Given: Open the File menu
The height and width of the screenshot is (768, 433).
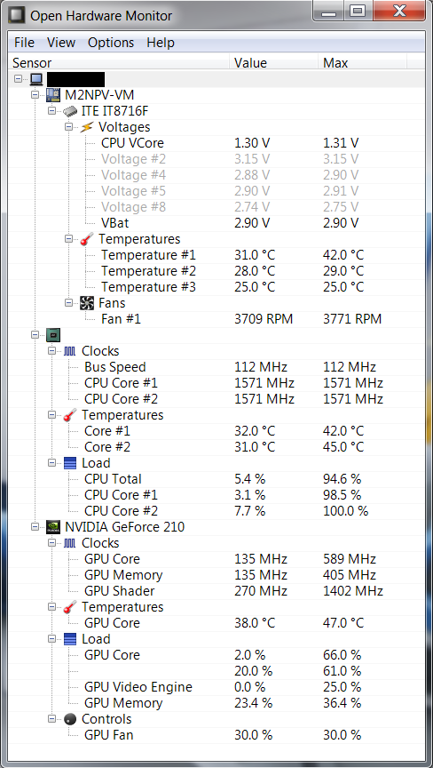Looking at the screenshot, I should pyautogui.click(x=25, y=43).
